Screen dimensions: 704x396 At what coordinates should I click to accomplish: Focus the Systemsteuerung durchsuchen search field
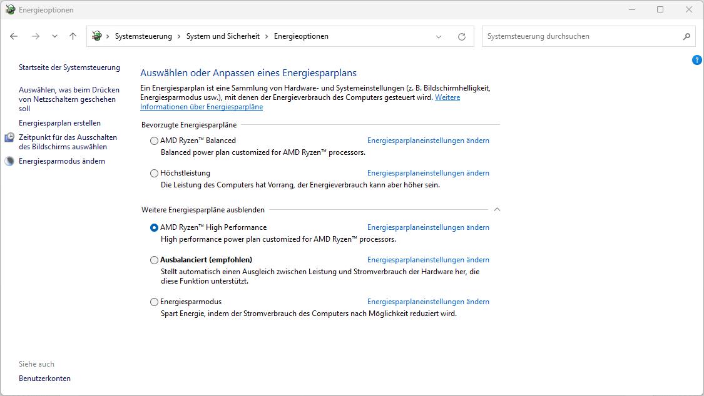point(589,36)
